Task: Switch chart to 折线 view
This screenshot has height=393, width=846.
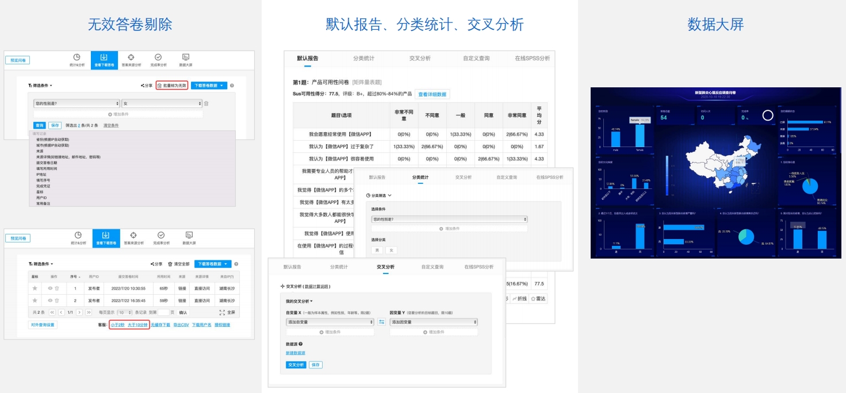Action: (519, 299)
